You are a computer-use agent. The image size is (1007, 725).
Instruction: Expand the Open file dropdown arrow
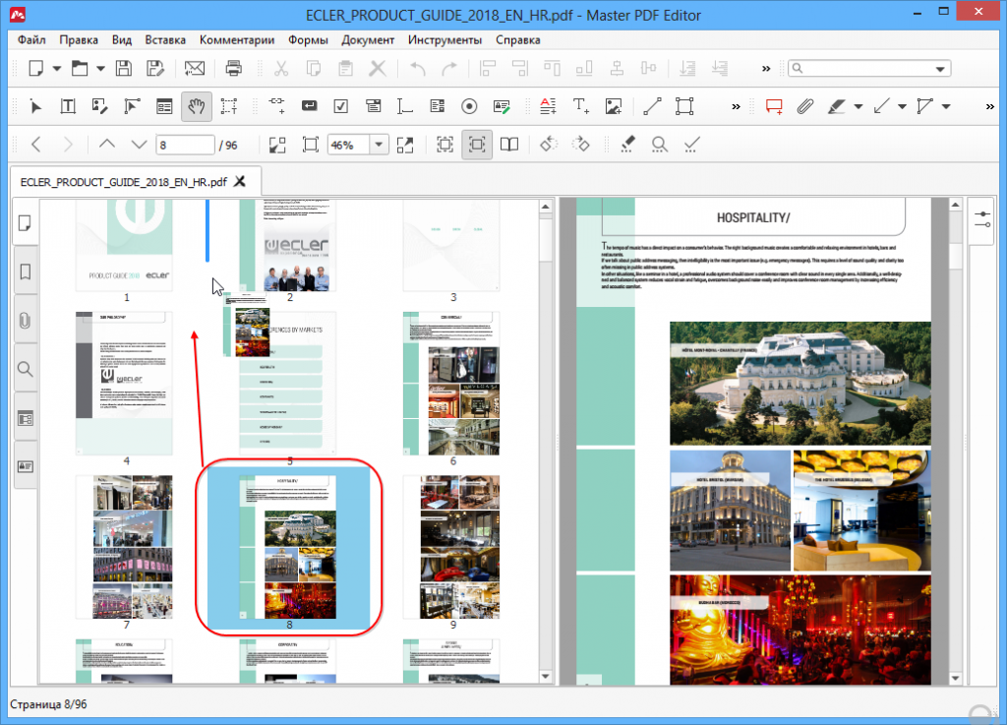click(x=100, y=69)
